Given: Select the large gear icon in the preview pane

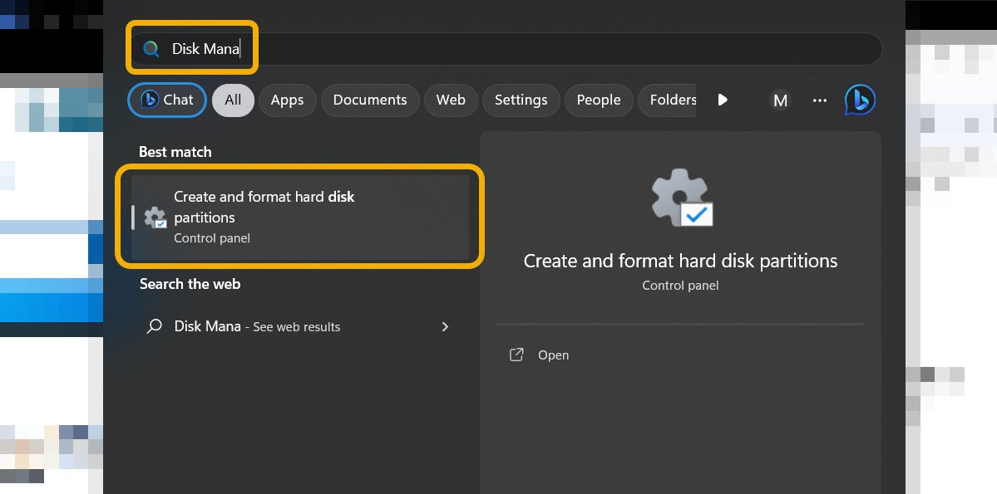Looking at the screenshot, I should point(679,198).
